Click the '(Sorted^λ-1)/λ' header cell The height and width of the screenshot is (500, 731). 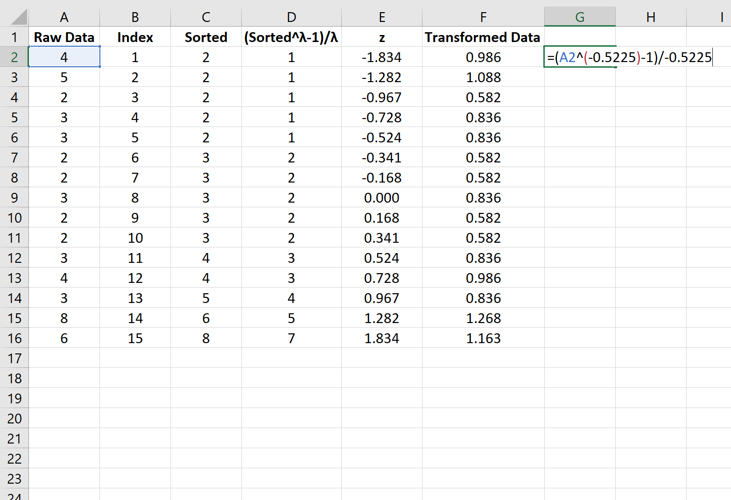click(291, 37)
